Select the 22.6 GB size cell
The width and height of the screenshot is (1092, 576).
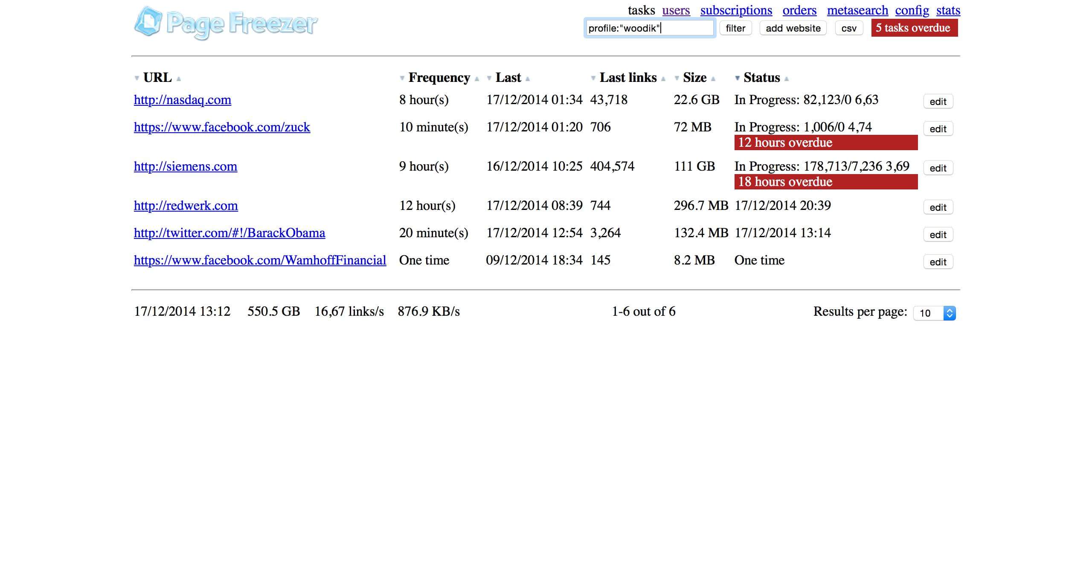pos(697,100)
